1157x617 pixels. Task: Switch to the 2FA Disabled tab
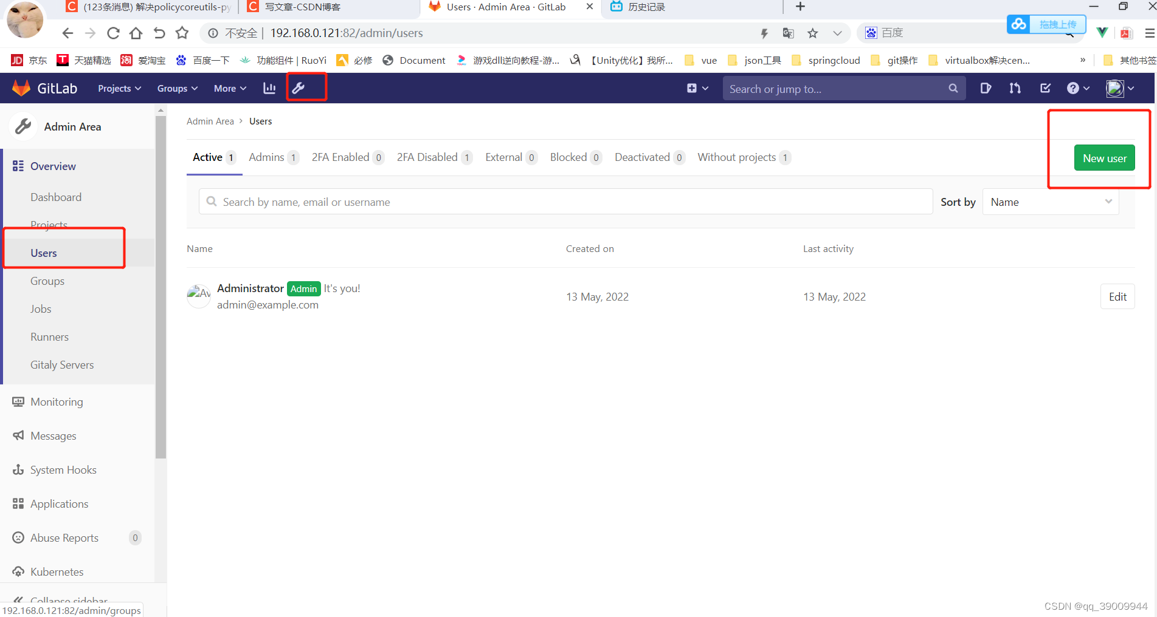pos(435,157)
